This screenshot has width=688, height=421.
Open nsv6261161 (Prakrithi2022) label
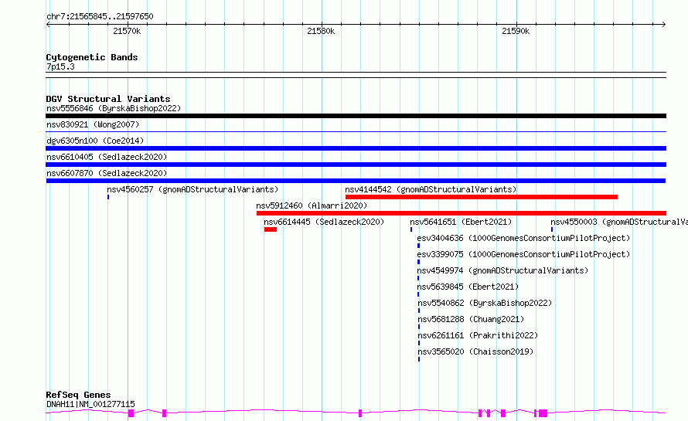478,335
